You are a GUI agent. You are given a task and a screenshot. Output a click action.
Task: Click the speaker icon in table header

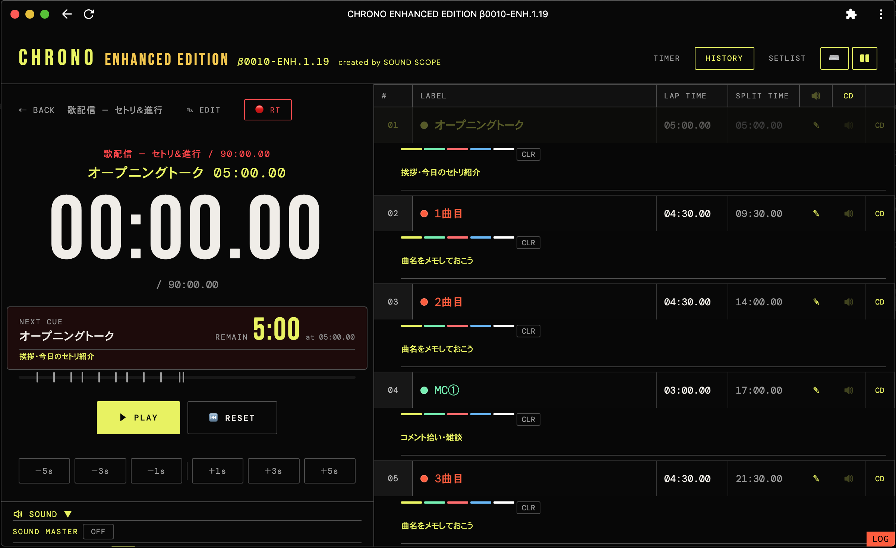[815, 96]
